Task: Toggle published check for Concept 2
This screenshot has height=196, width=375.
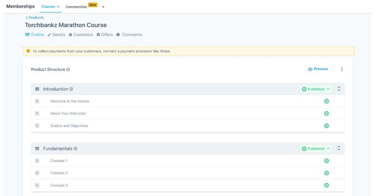Action: coord(326,173)
